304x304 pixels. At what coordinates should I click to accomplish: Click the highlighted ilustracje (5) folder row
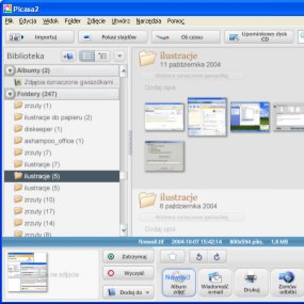[62, 176]
